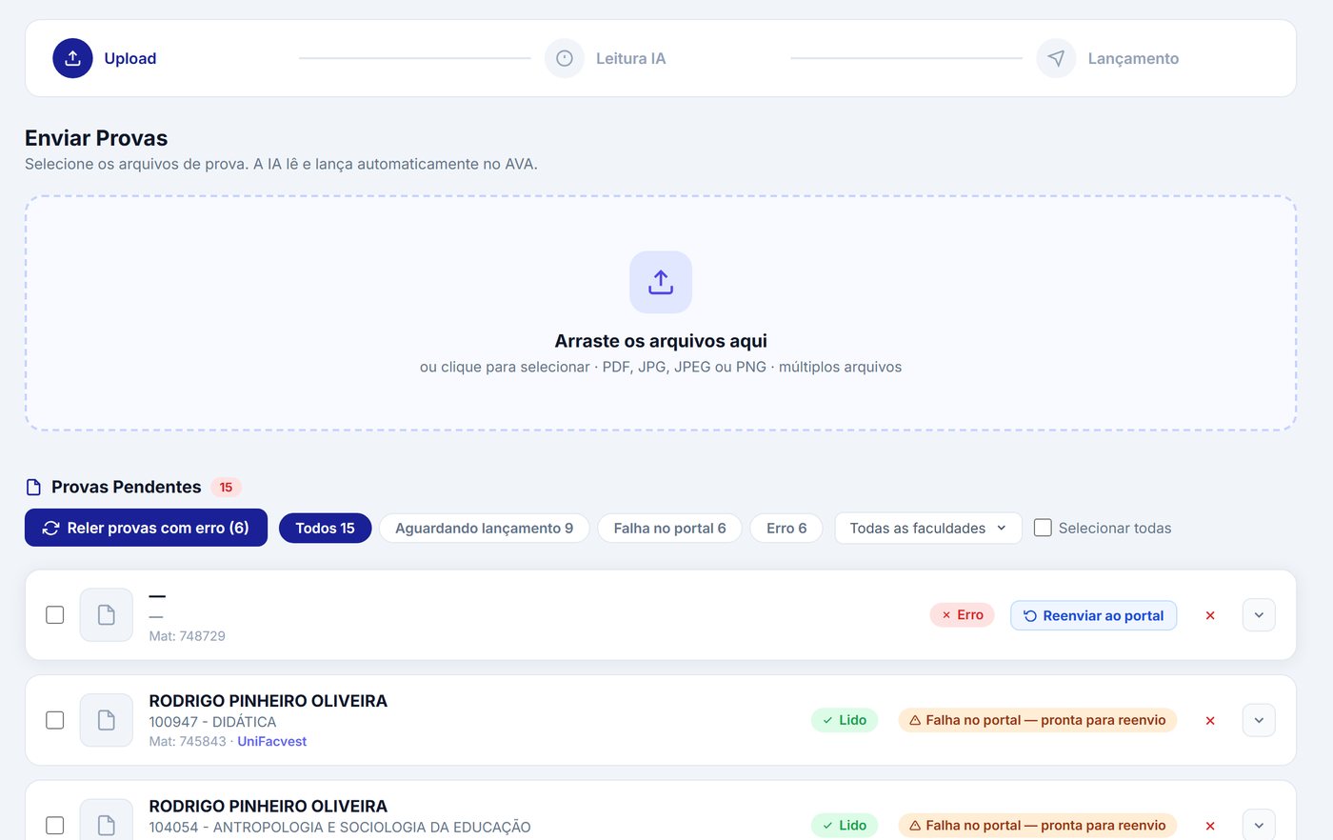Click file icon in the DIDÁTICA row
Screen dimensions: 1333x840
coord(107,720)
